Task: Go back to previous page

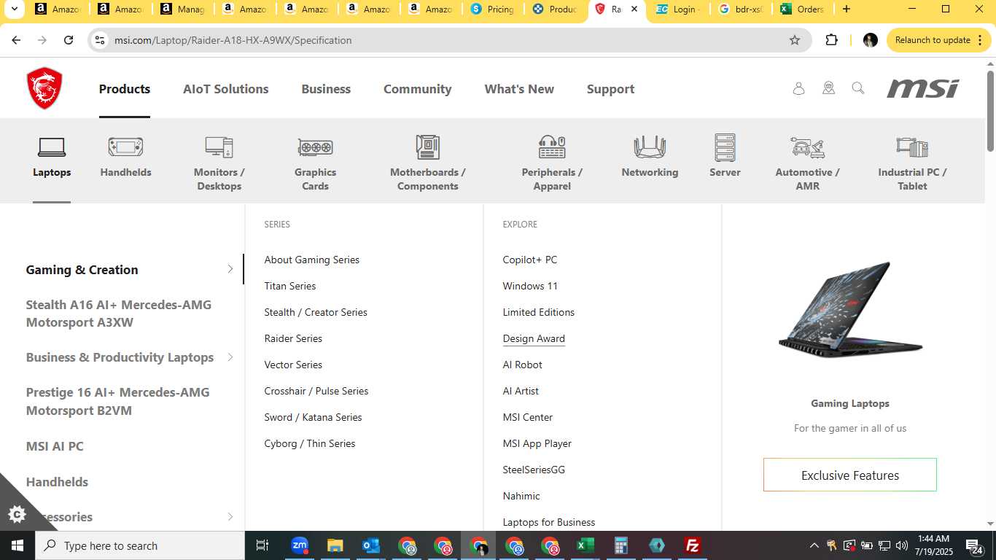Action: [x=16, y=40]
